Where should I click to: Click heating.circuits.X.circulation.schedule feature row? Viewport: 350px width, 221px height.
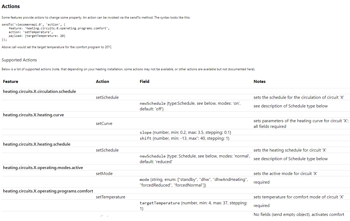tap(39, 92)
